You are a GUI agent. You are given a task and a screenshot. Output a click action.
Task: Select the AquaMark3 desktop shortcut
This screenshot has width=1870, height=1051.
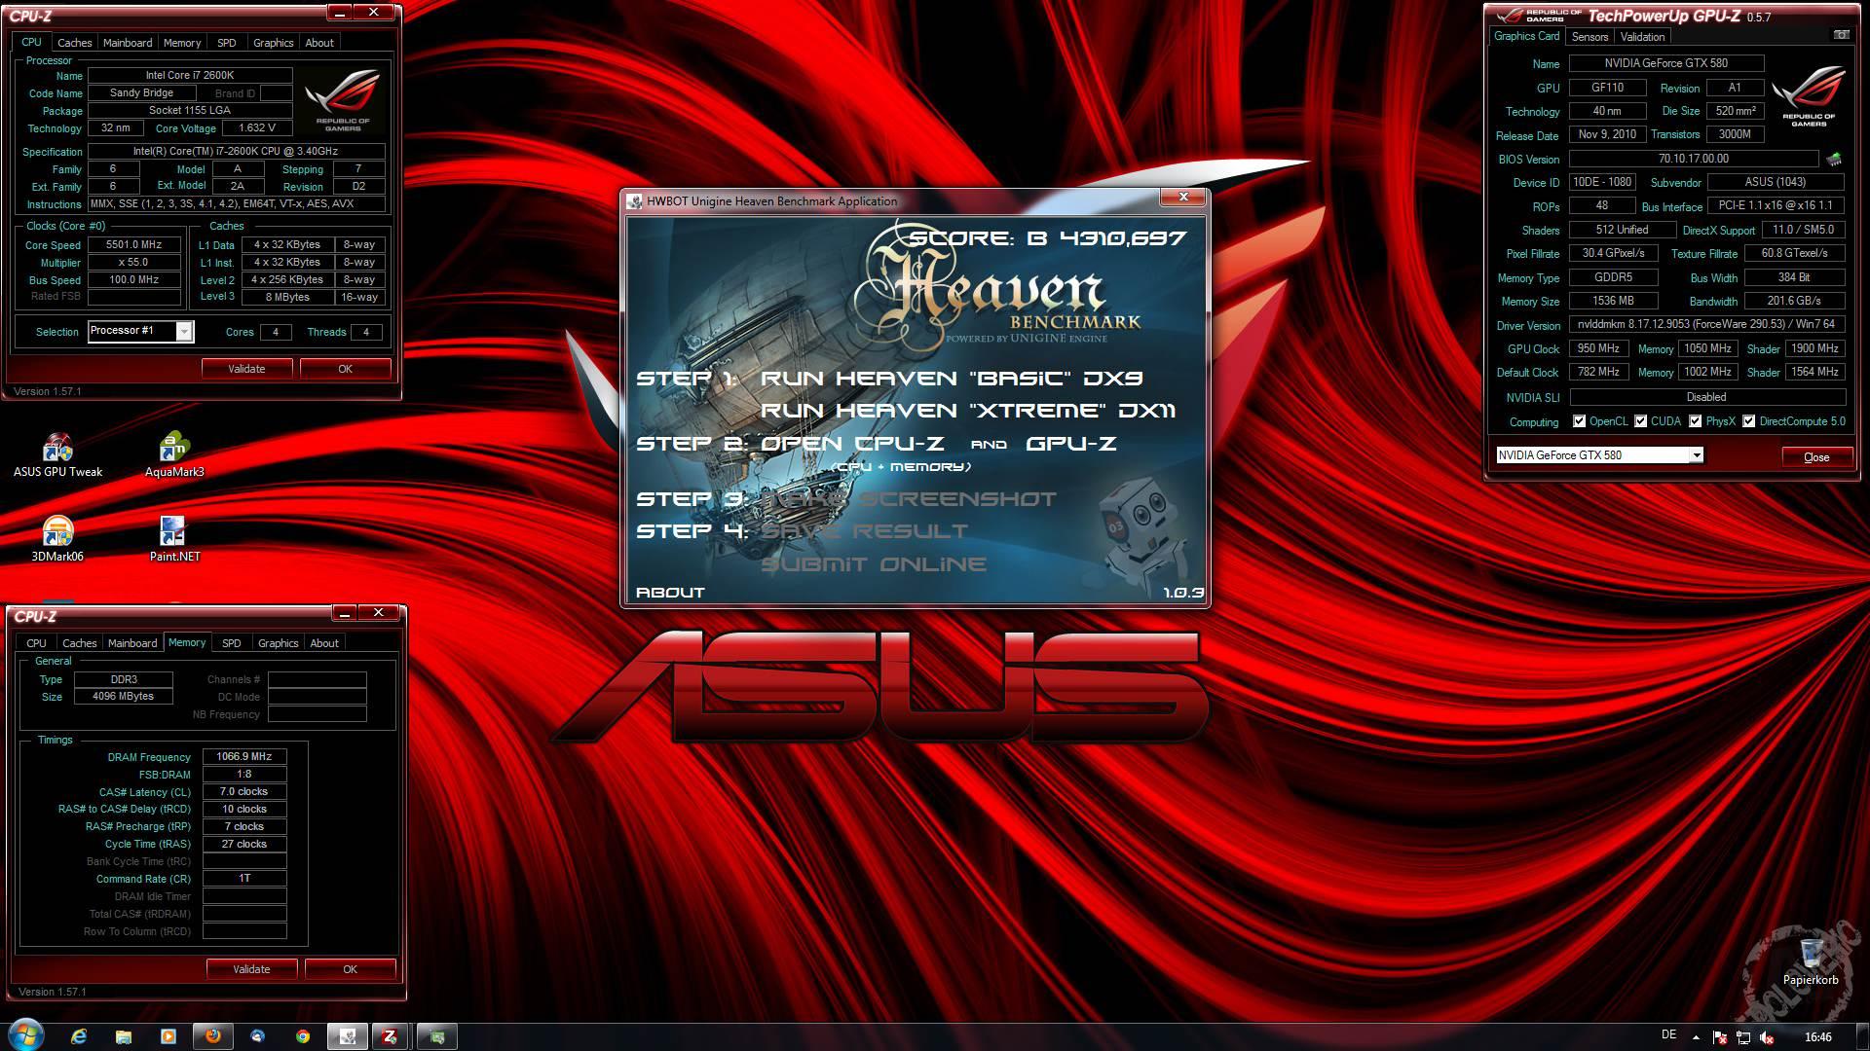[x=174, y=454]
